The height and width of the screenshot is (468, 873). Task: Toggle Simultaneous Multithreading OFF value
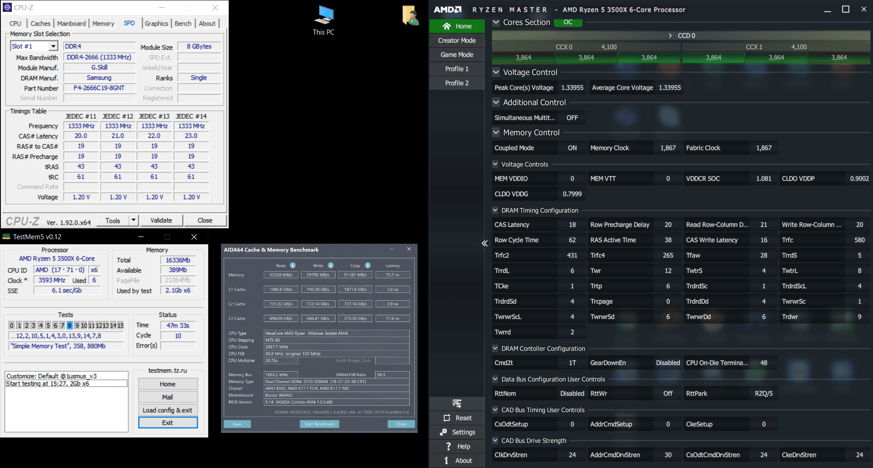click(x=572, y=118)
